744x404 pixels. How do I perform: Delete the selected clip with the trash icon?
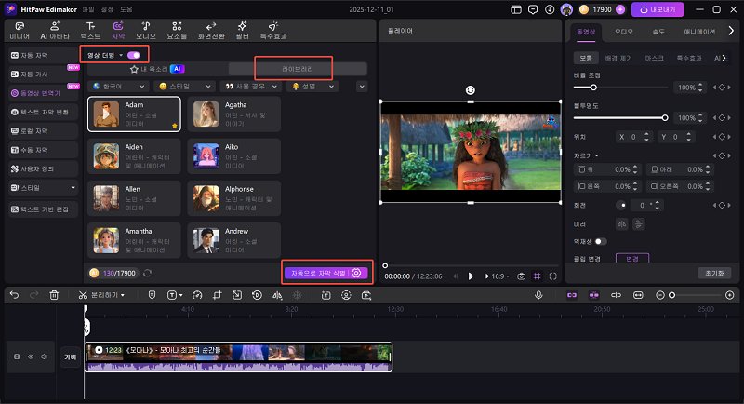[x=54, y=295]
